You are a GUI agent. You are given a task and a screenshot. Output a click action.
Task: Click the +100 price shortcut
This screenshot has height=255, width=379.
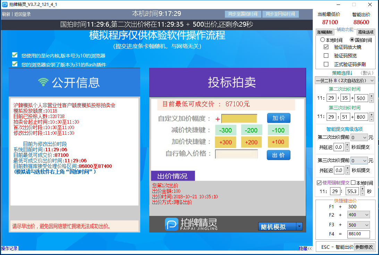tap(278, 142)
